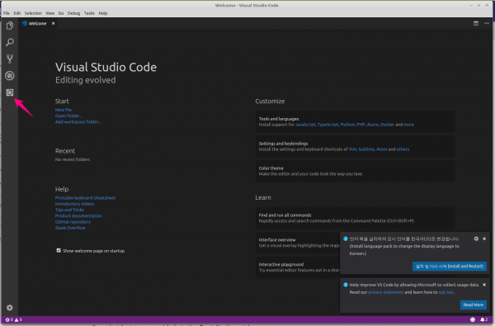Open the notifications bell in status bar
This screenshot has width=495, height=326.
click(484, 319)
